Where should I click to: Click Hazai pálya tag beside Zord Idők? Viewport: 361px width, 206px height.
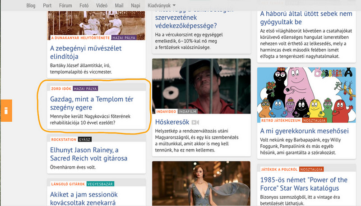[85, 88]
